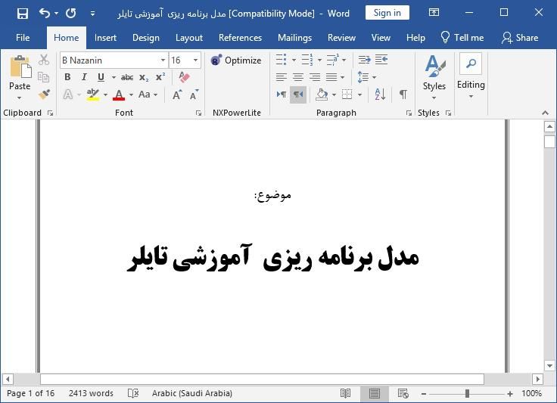
Task: Click the Sign in button
Action: pyautogui.click(x=387, y=13)
